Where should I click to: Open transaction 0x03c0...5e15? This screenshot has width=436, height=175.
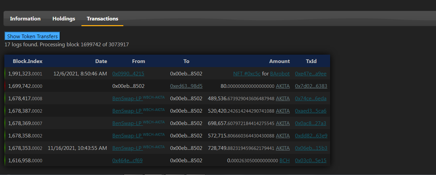tap(311, 160)
